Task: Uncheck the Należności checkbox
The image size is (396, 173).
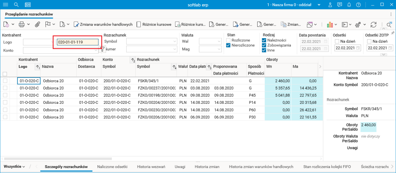Action: [x=264, y=40]
